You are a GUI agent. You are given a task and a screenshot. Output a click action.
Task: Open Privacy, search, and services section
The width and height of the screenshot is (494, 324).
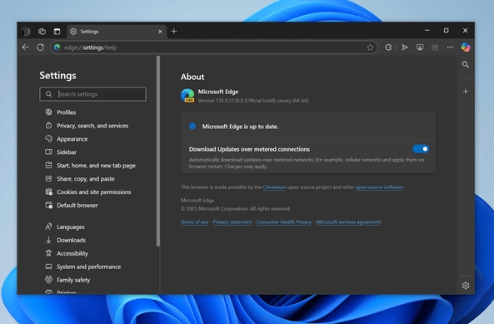[92, 126]
